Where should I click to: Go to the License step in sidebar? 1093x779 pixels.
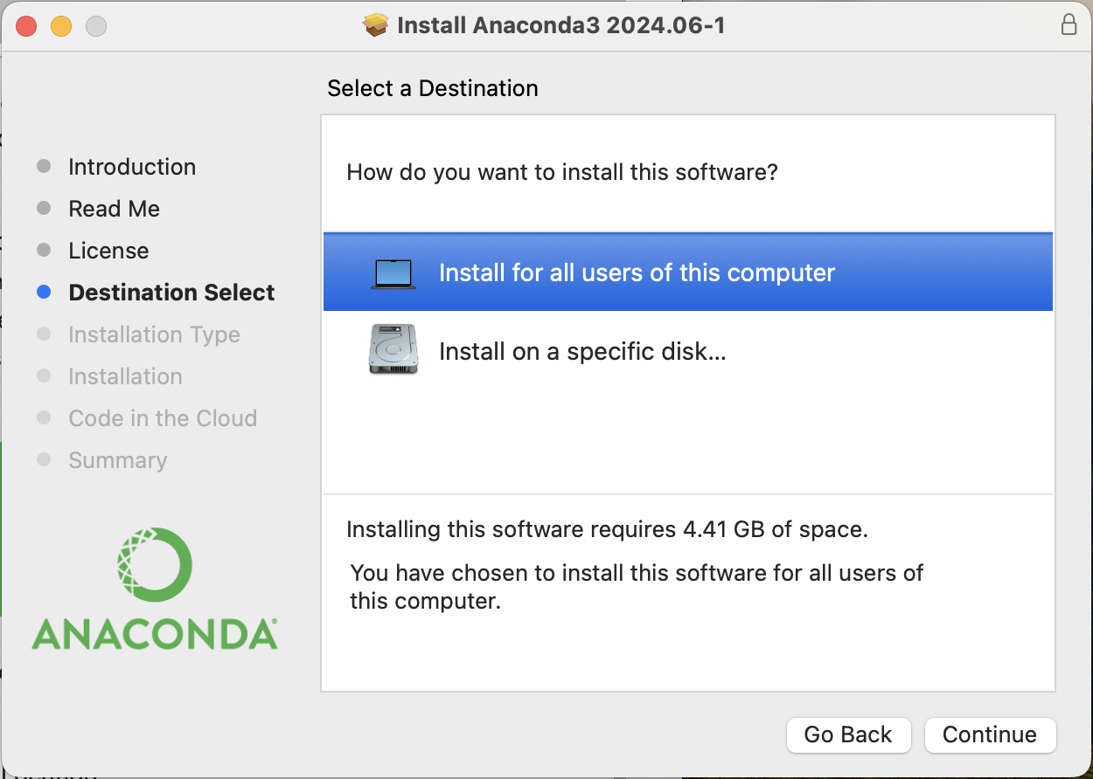[108, 251]
